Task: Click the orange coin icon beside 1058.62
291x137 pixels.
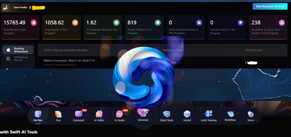Action: coord(75,23)
